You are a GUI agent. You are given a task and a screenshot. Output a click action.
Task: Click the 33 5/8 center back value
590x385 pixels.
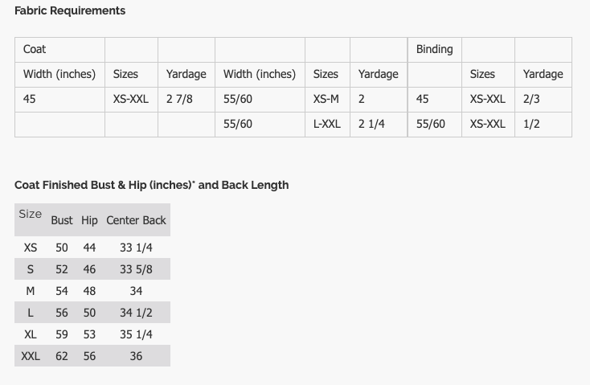tap(136, 269)
